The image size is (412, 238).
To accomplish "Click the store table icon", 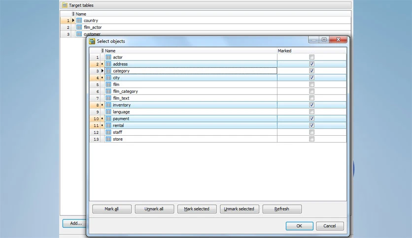I will [x=108, y=139].
